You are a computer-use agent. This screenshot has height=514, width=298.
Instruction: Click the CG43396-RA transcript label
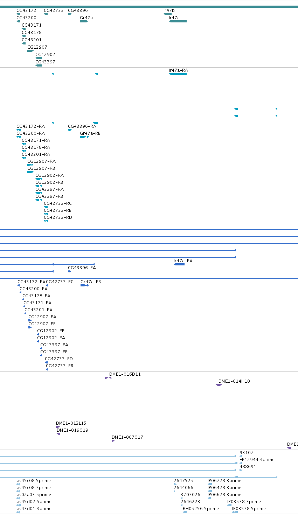pos(82,126)
